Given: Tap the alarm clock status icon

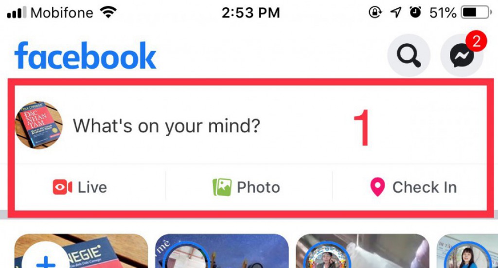Looking at the screenshot, I should [x=415, y=12].
